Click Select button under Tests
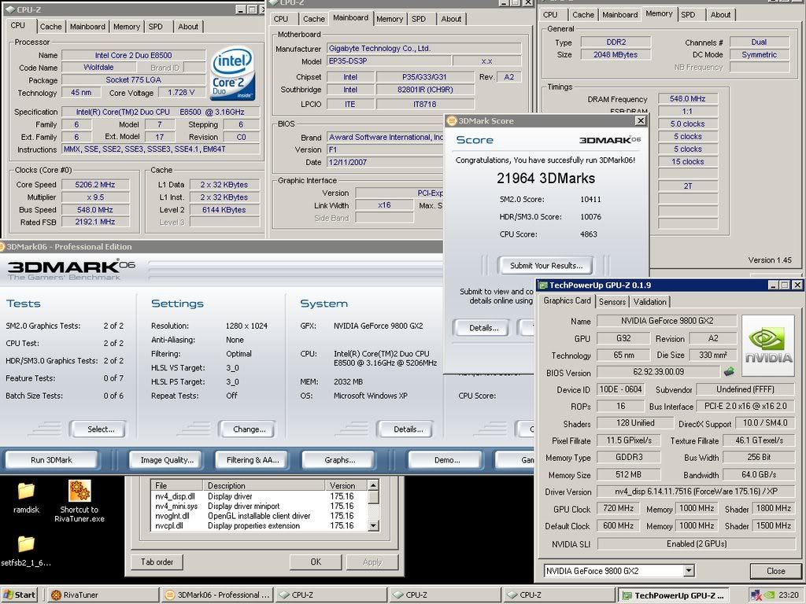The height and width of the screenshot is (604, 806). 98,429
